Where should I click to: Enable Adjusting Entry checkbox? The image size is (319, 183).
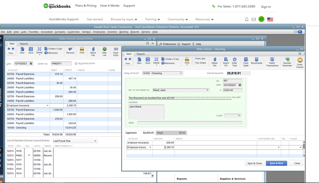click(76, 64)
